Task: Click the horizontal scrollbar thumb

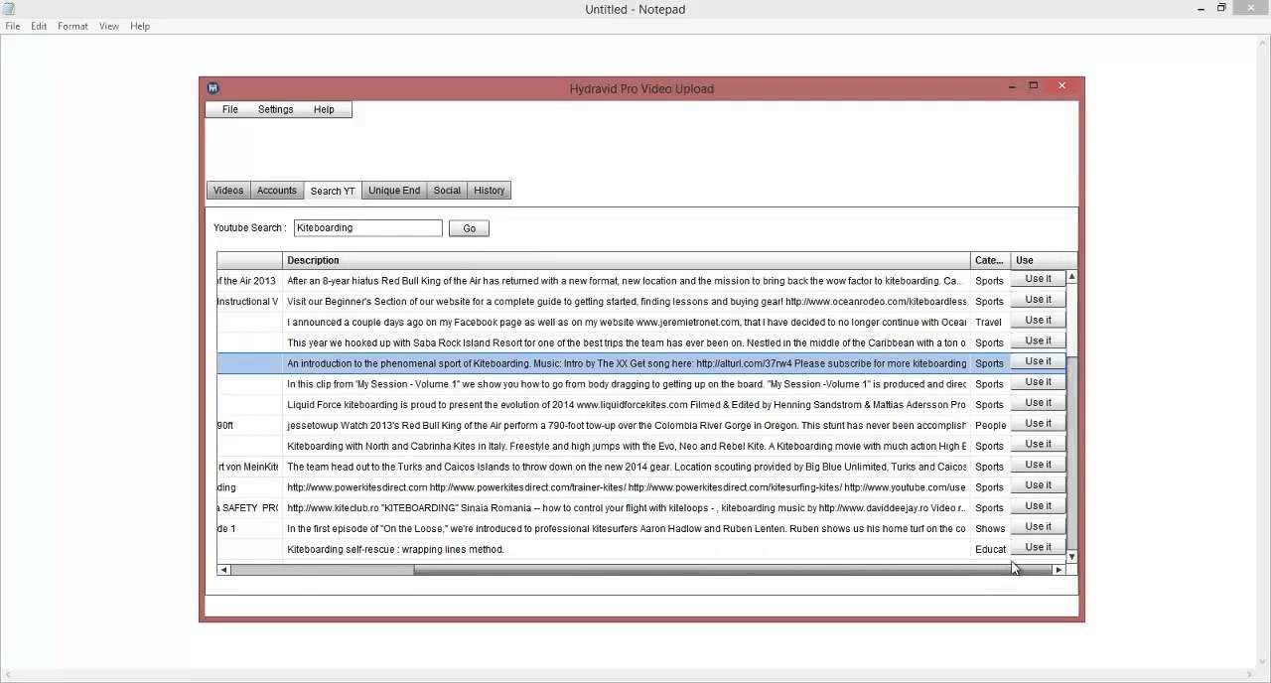Action: point(733,570)
